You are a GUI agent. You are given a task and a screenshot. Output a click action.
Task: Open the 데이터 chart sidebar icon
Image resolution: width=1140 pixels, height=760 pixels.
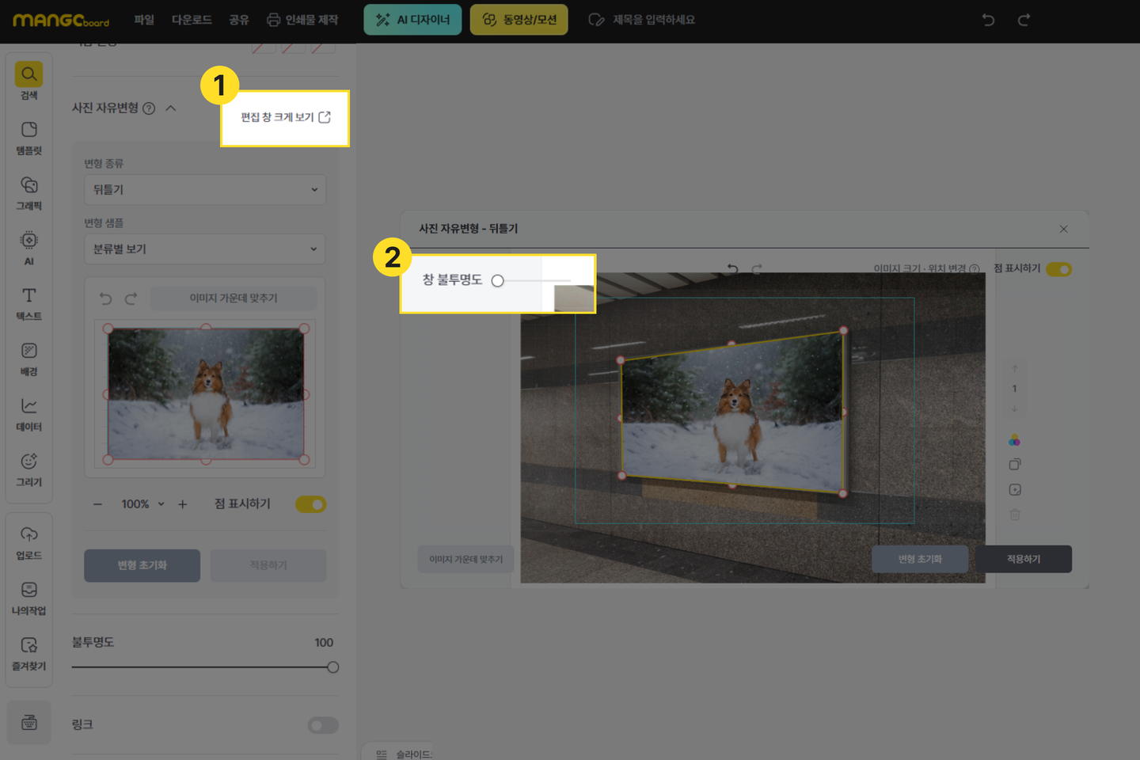(x=28, y=408)
